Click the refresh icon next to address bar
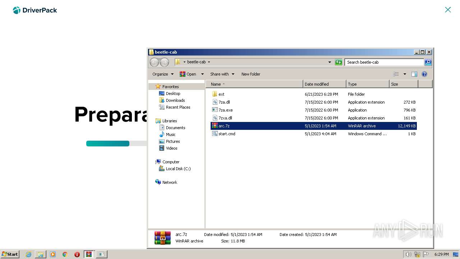 [339, 62]
